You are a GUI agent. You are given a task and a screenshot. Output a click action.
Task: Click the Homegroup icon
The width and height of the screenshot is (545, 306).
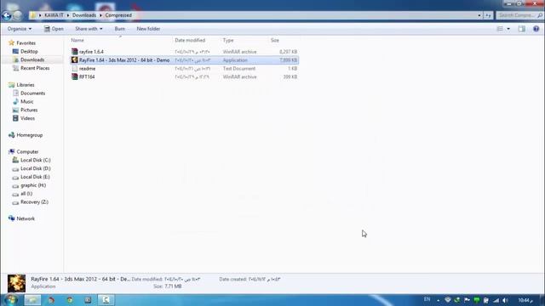tap(11, 135)
